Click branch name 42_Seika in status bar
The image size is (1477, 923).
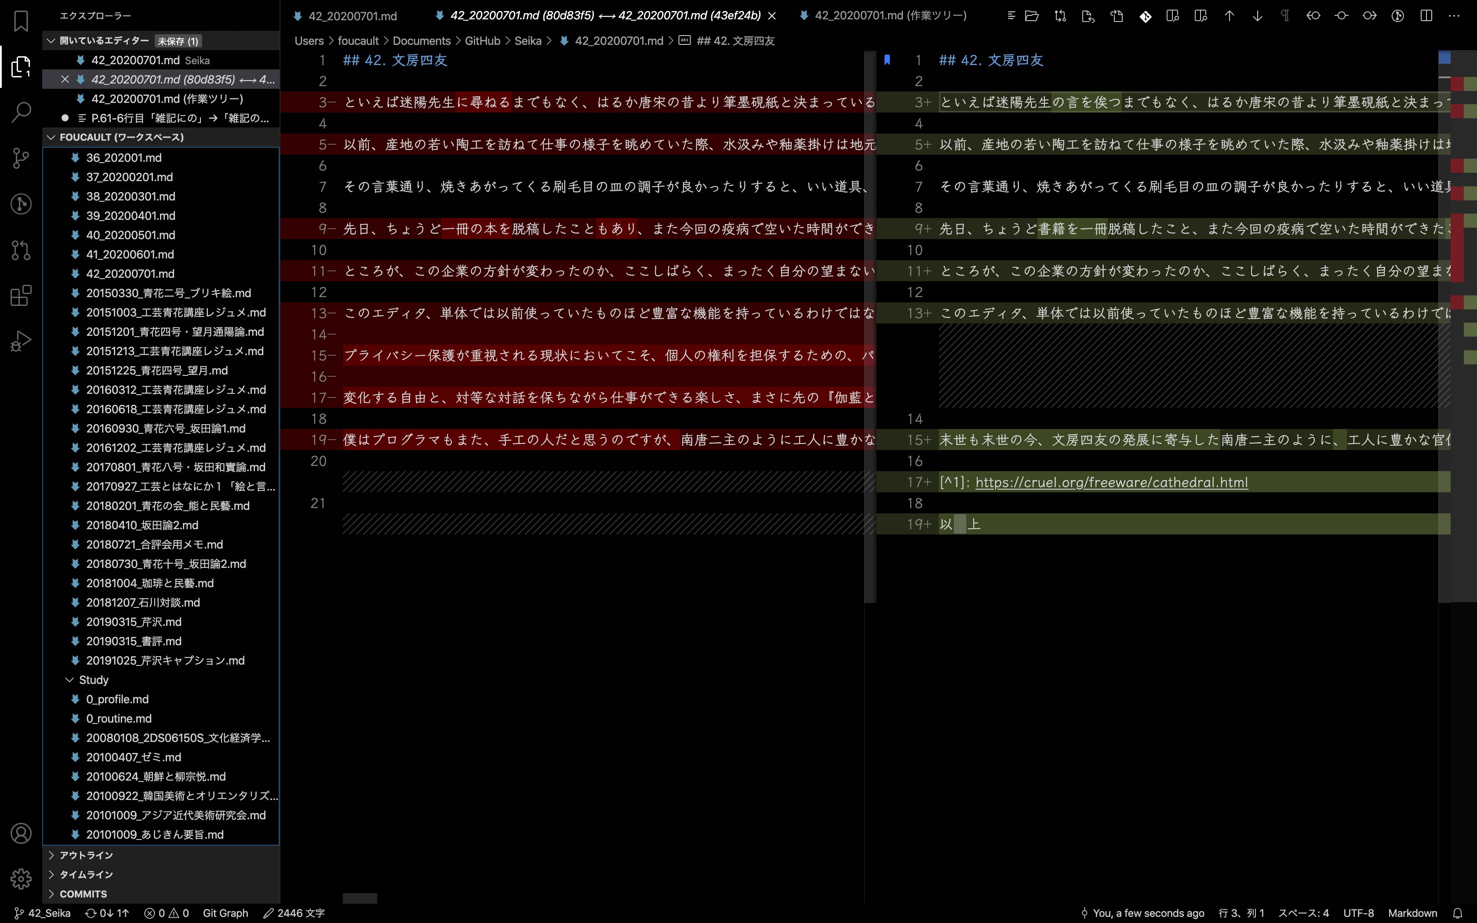click(x=42, y=913)
